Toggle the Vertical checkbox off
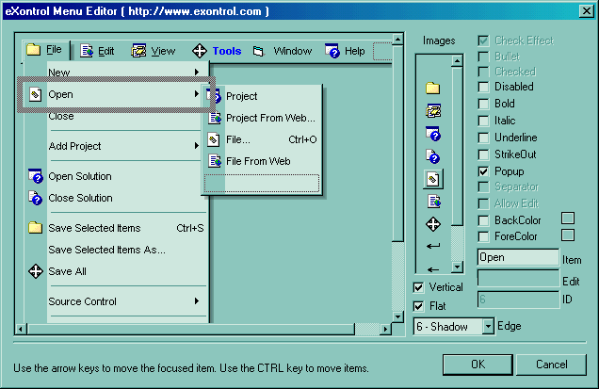Image resolution: width=599 pixels, height=389 pixels. click(419, 287)
